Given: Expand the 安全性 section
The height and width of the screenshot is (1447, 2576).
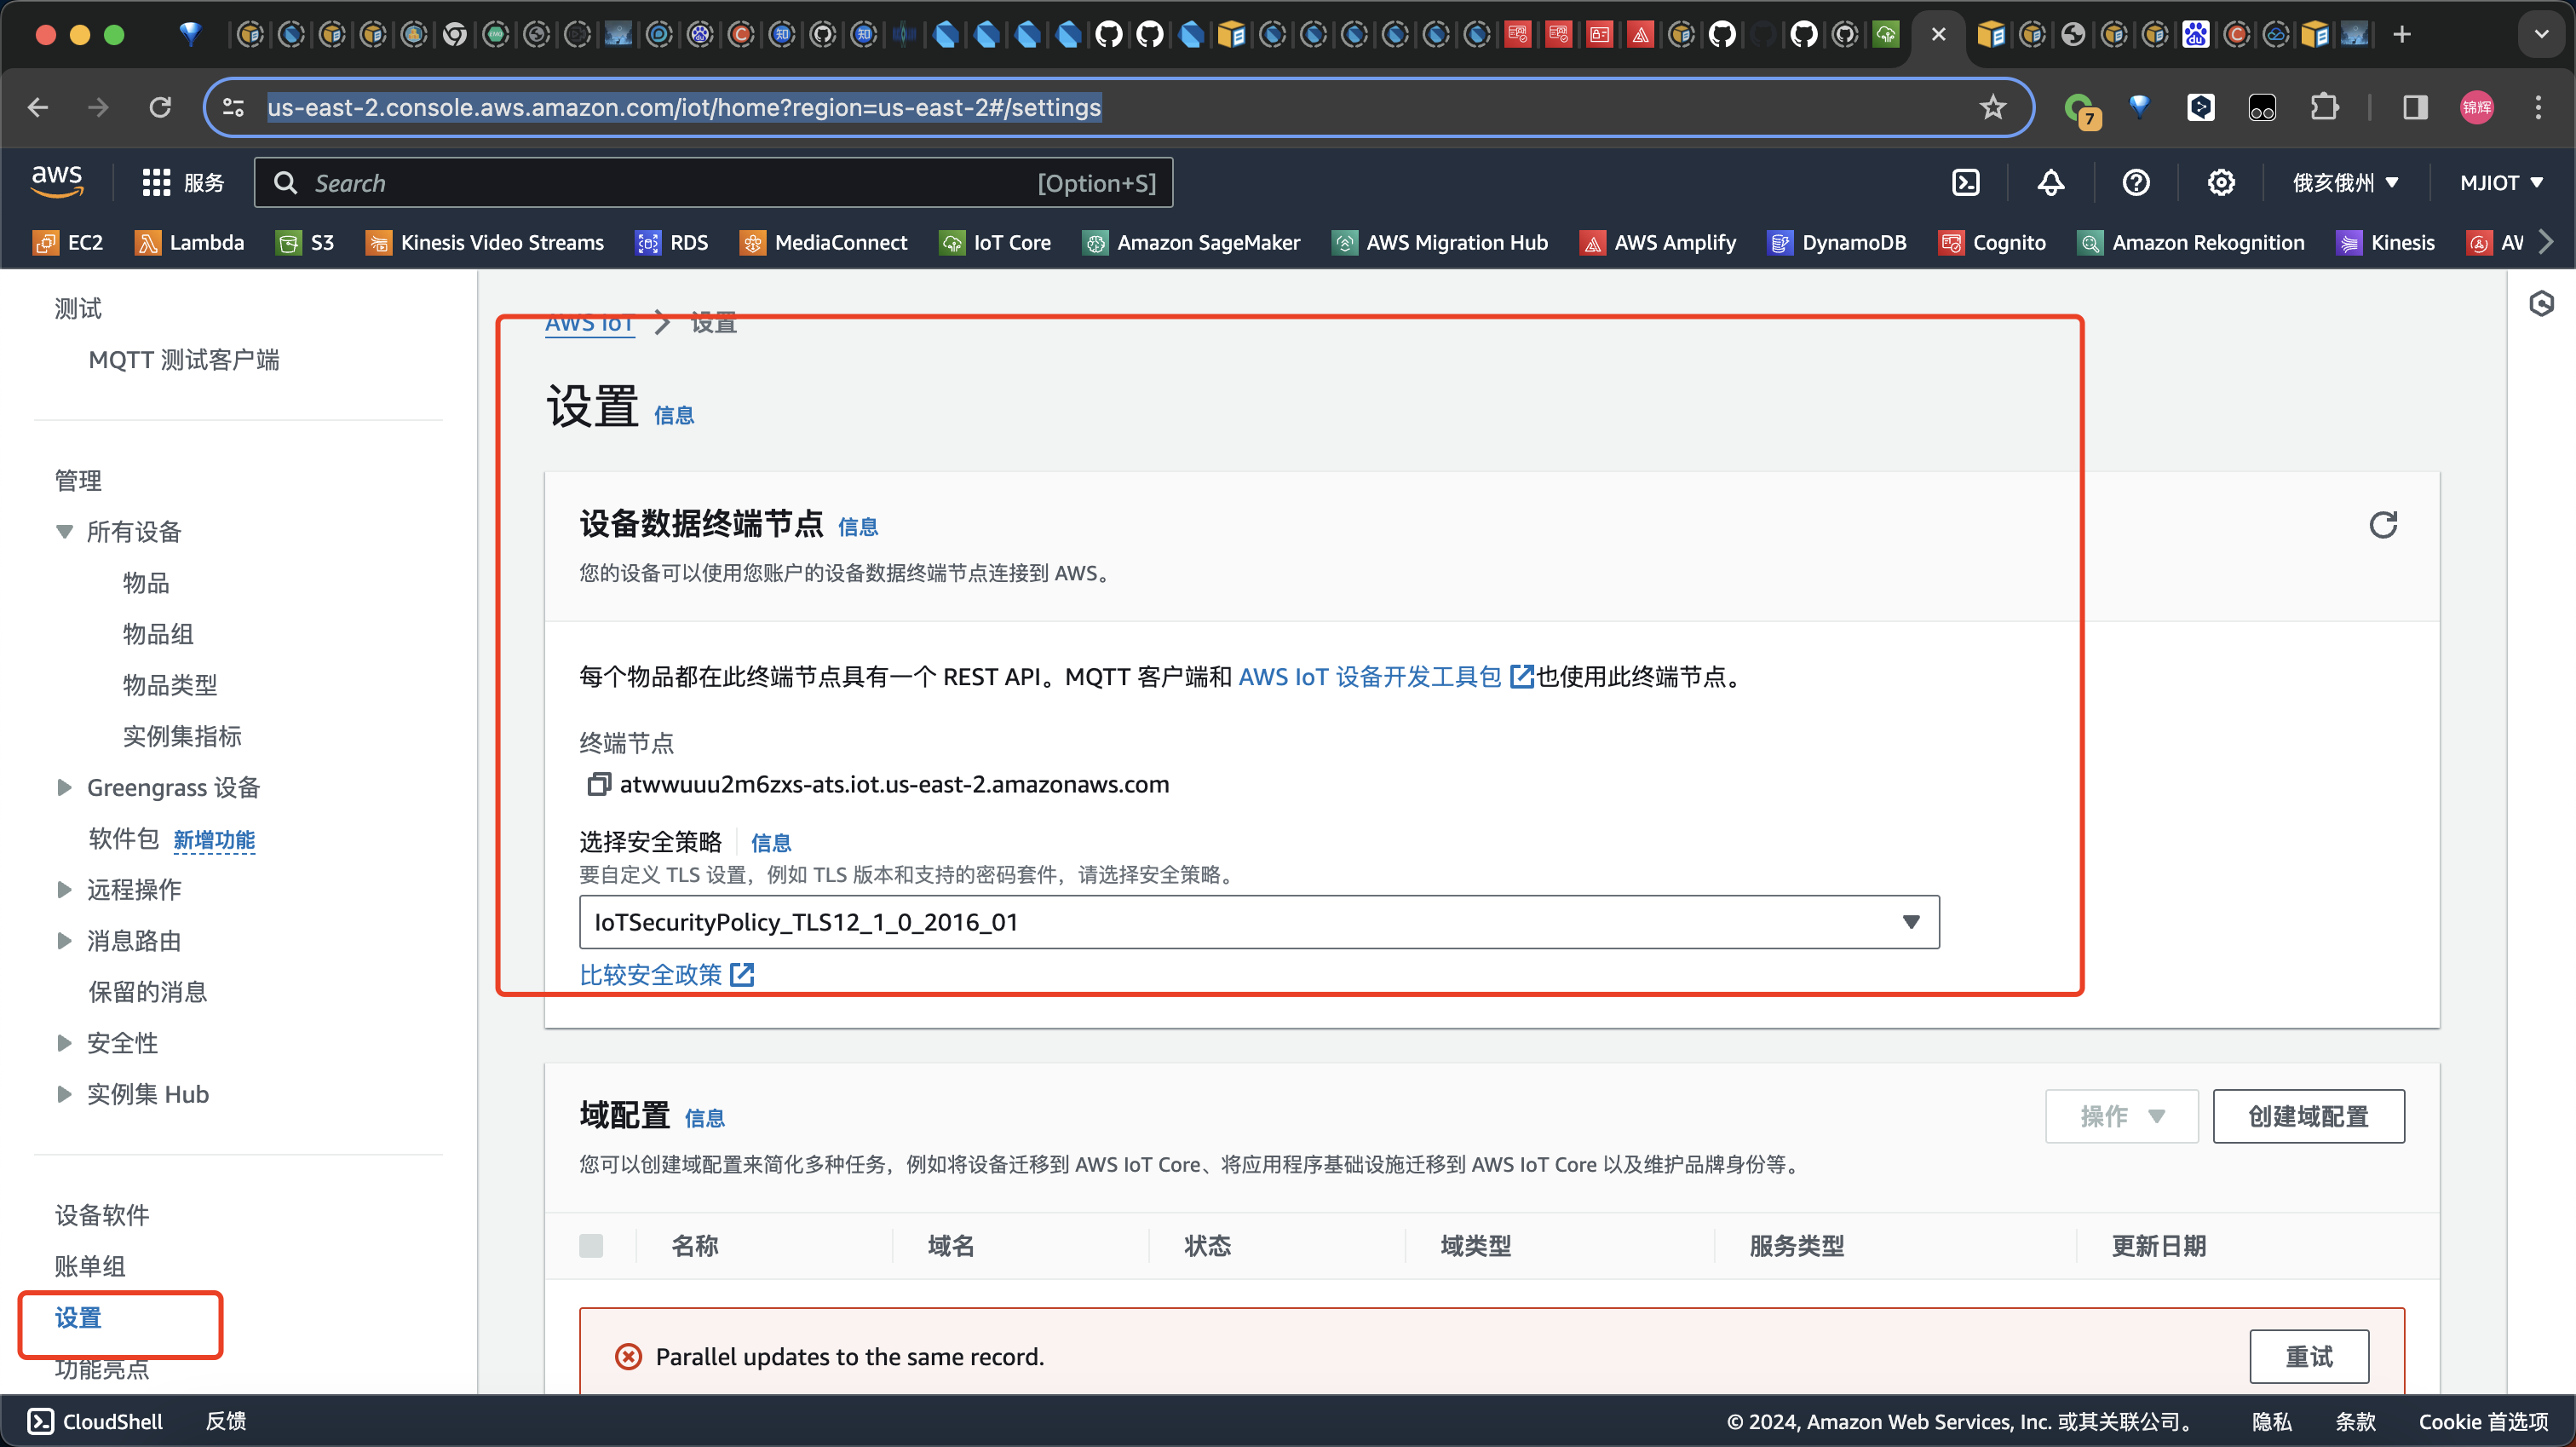Looking at the screenshot, I should (x=65, y=1043).
